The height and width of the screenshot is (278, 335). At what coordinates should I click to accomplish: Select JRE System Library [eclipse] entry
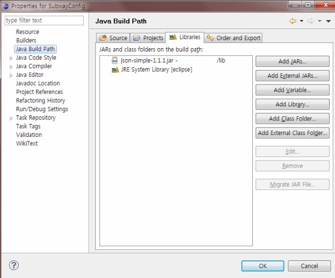click(157, 70)
